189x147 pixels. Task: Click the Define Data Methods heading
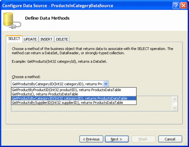(47, 18)
